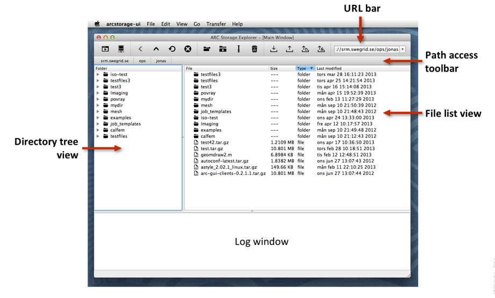This screenshot has height=298, width=495.
Task: Click the connect to server computer icon
Action: pos(121,49)
